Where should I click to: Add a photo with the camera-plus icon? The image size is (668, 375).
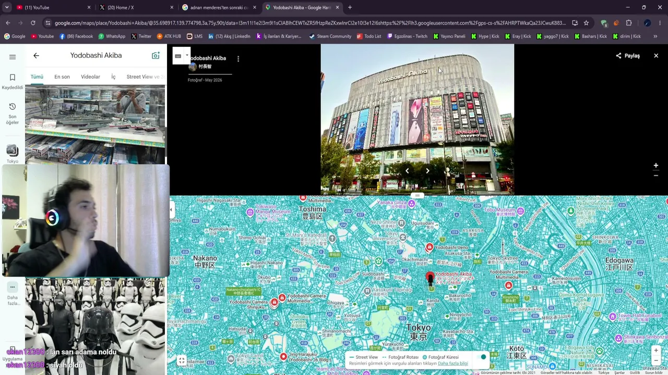pyautogui.click(x=156, y=56)
